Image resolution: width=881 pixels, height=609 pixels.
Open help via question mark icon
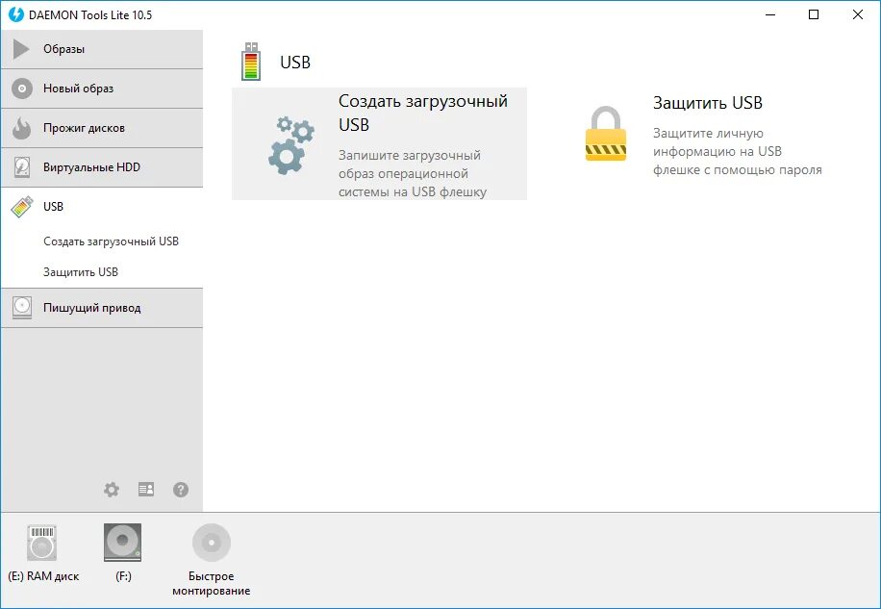tap(181, 490)
